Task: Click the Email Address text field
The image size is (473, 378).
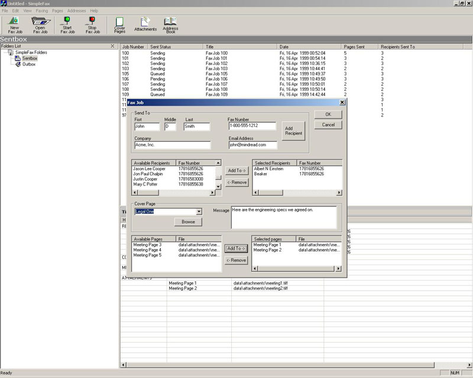Action: [x=252, y=145]
